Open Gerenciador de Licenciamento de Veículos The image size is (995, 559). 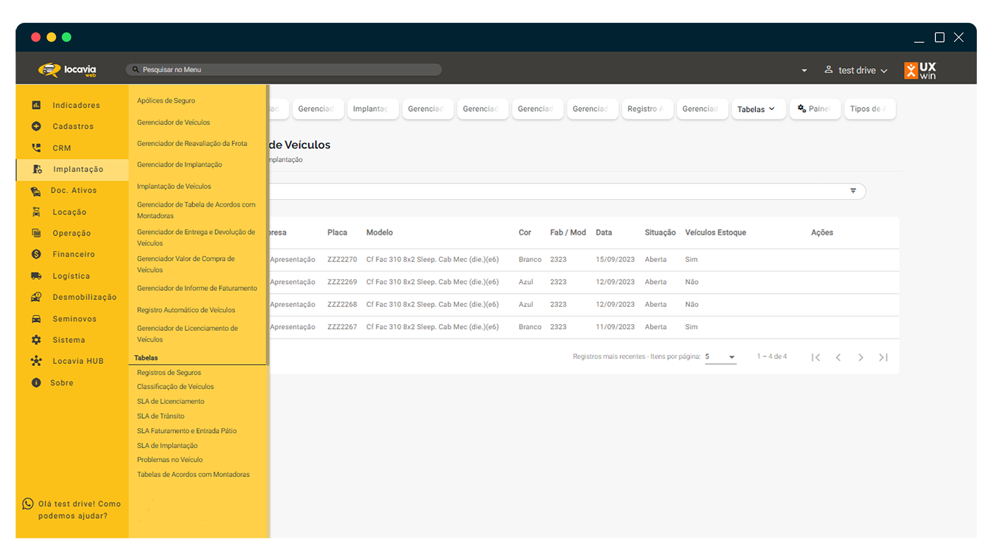tap(187, 334)
